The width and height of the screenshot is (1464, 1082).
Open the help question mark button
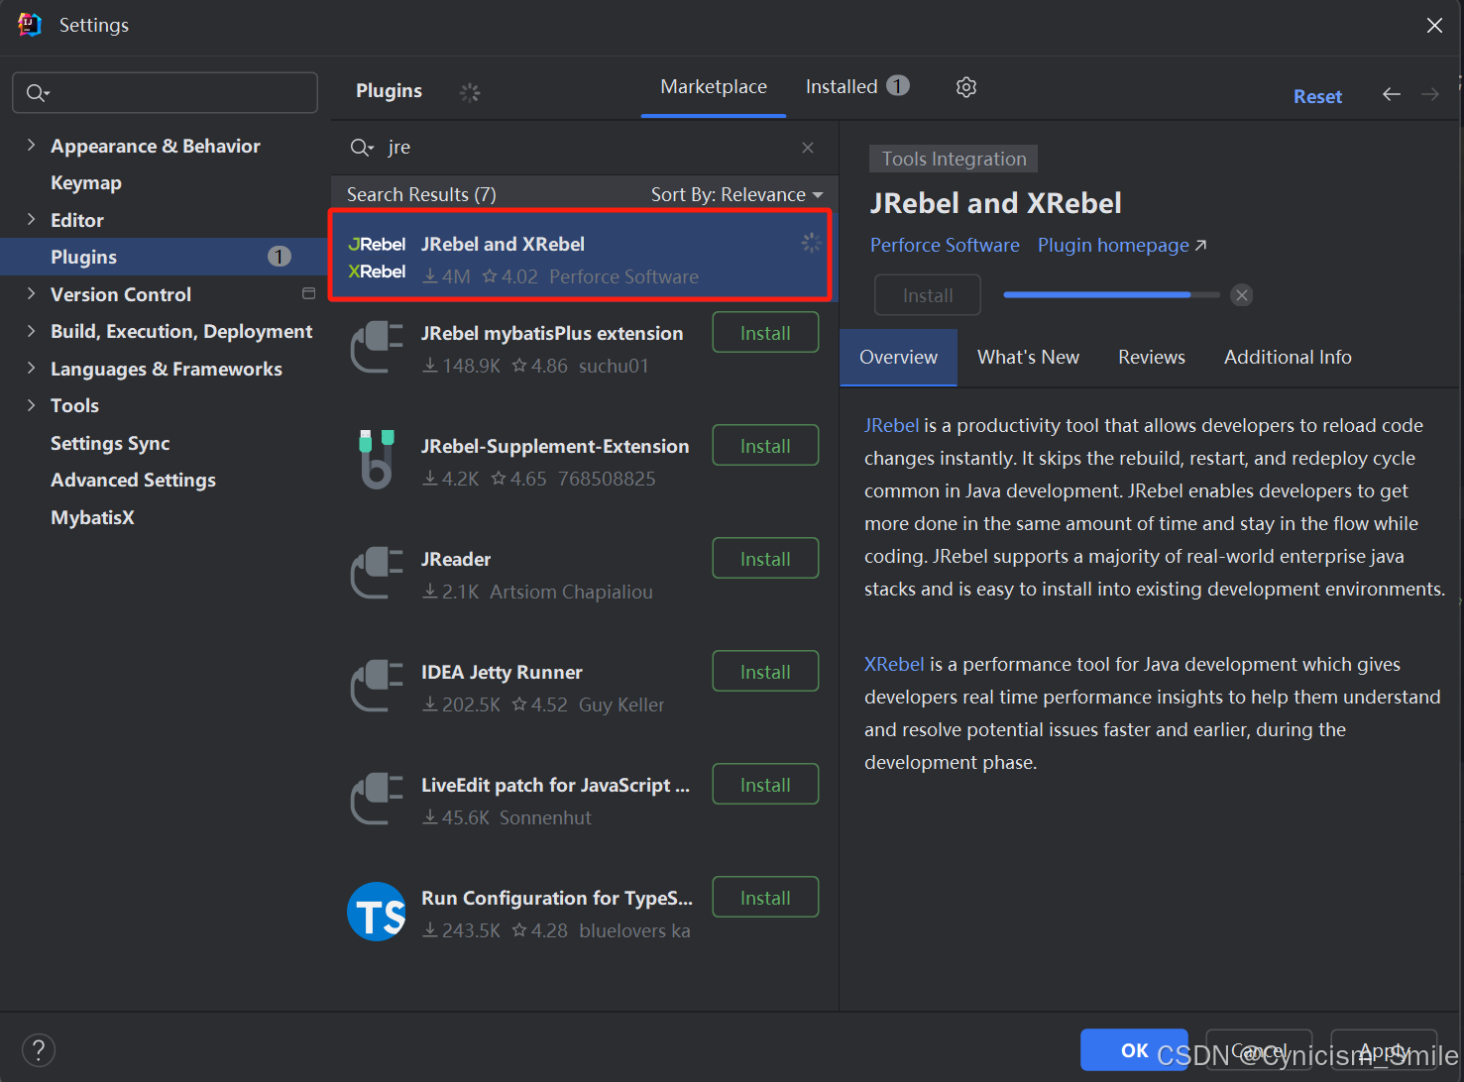pyautogui.click(x=38, y=1050)
